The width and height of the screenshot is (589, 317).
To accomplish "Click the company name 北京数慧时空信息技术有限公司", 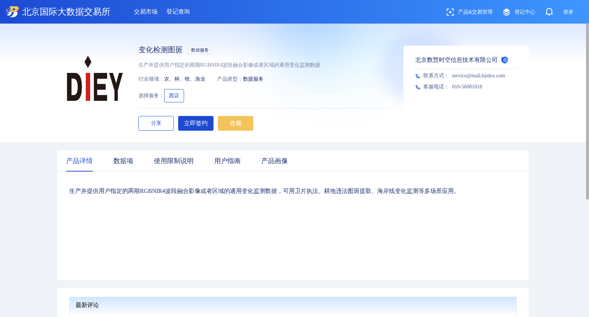I will click(x=456, y=60).
